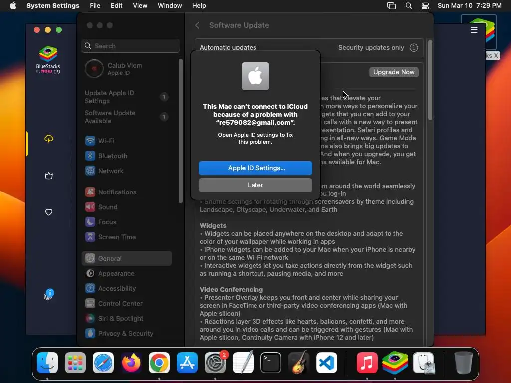Click the Upgrade Now button
The height and width of the screenshot is (383, 511).
point(394,72)
